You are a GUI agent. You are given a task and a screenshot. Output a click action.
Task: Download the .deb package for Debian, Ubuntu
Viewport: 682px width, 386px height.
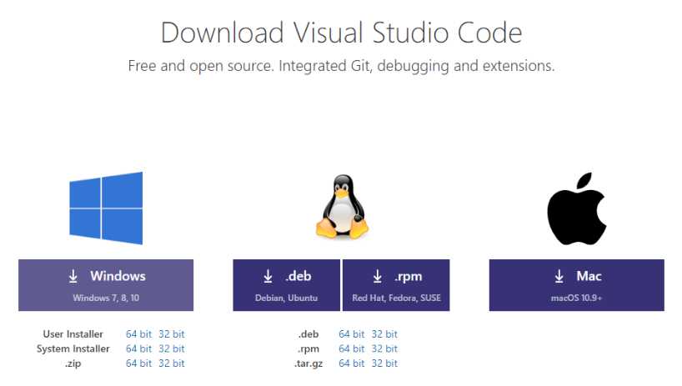[x=287, y=285]
